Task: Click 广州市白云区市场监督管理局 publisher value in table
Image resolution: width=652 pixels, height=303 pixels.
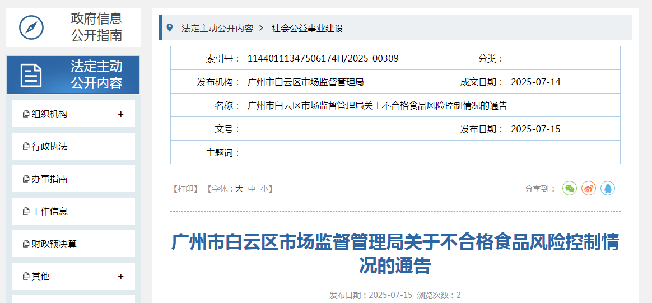Action: coord(306,82)
